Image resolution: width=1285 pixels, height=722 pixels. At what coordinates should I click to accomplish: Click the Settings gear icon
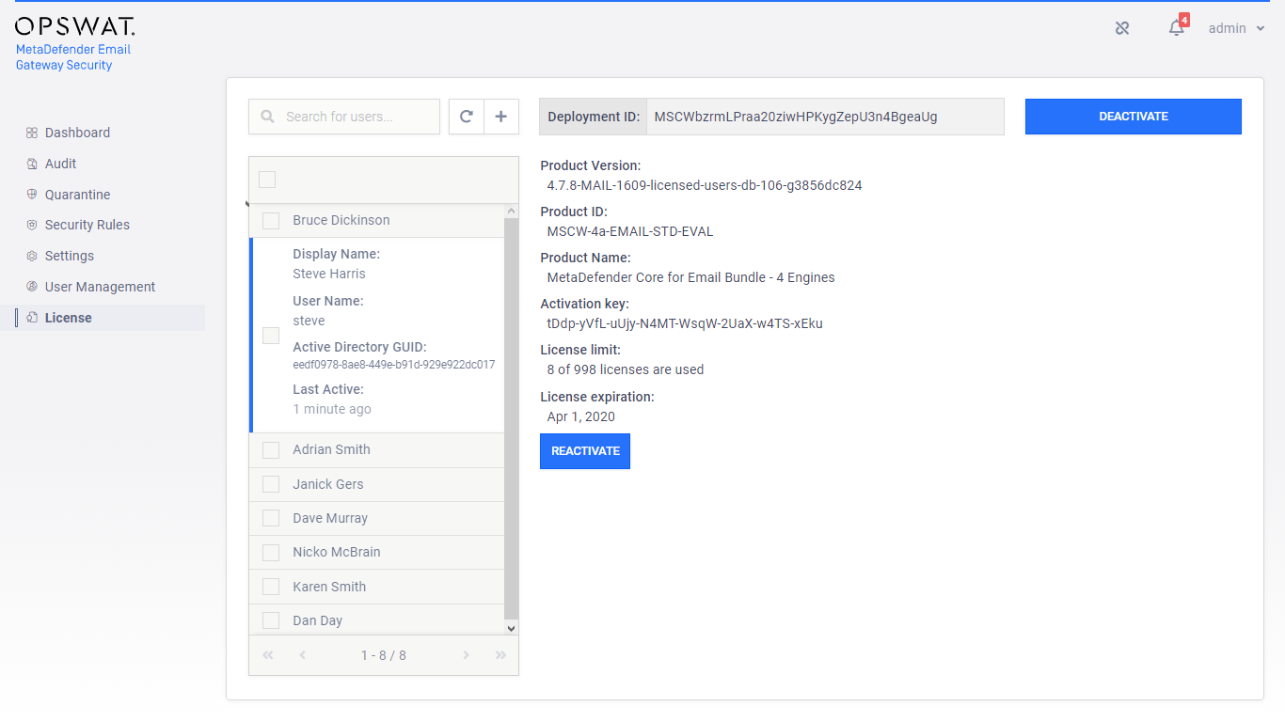32,256
